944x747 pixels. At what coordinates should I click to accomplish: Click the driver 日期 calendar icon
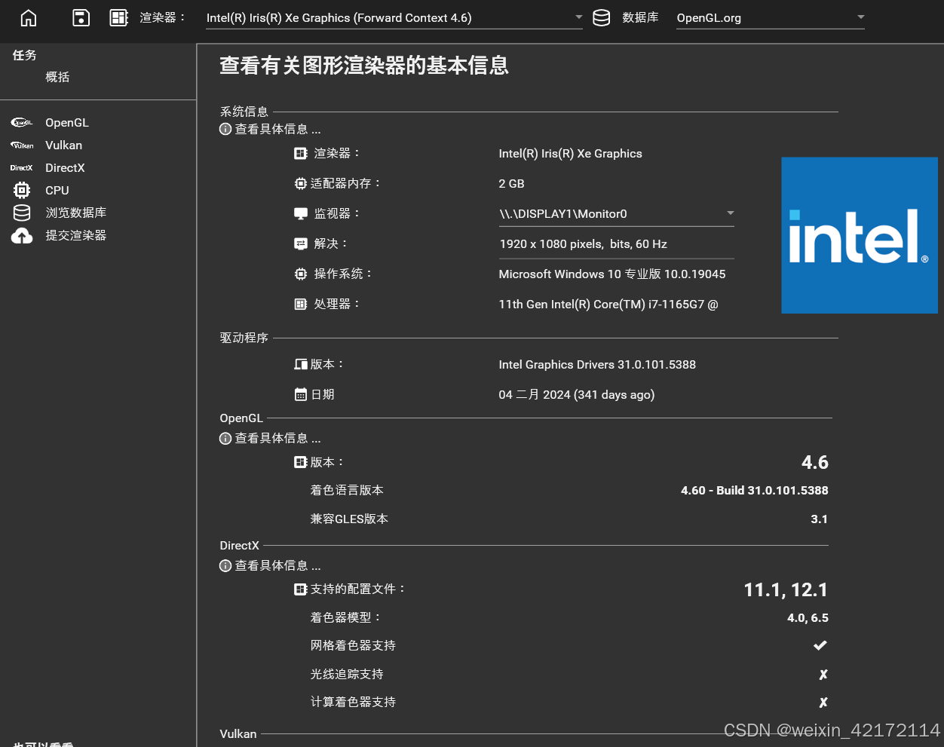click(x=301, y=395)
